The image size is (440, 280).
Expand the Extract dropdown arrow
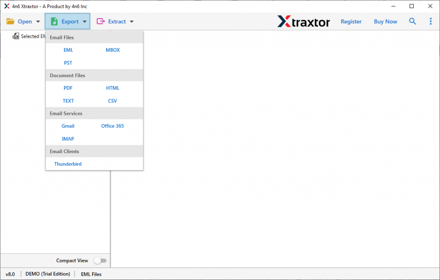click(x=131, y=22)
